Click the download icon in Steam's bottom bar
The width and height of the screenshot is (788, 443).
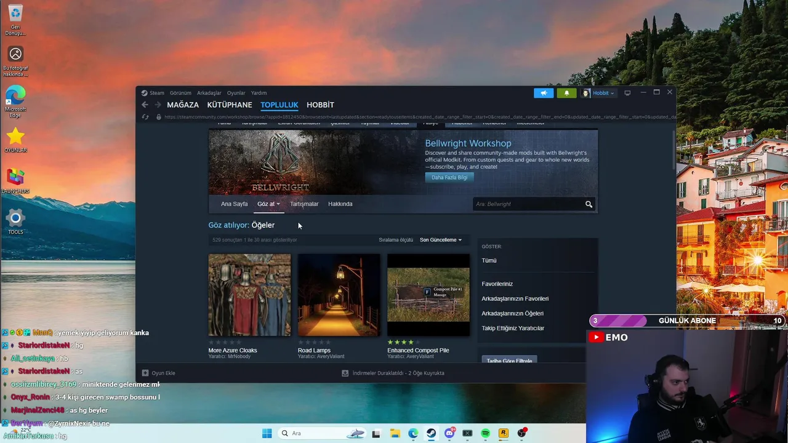click(x=345, y=373)
